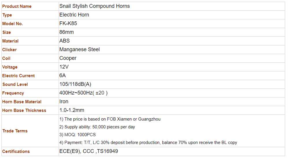Click the 105/118dB(A) sound level value

click(75, 84)
